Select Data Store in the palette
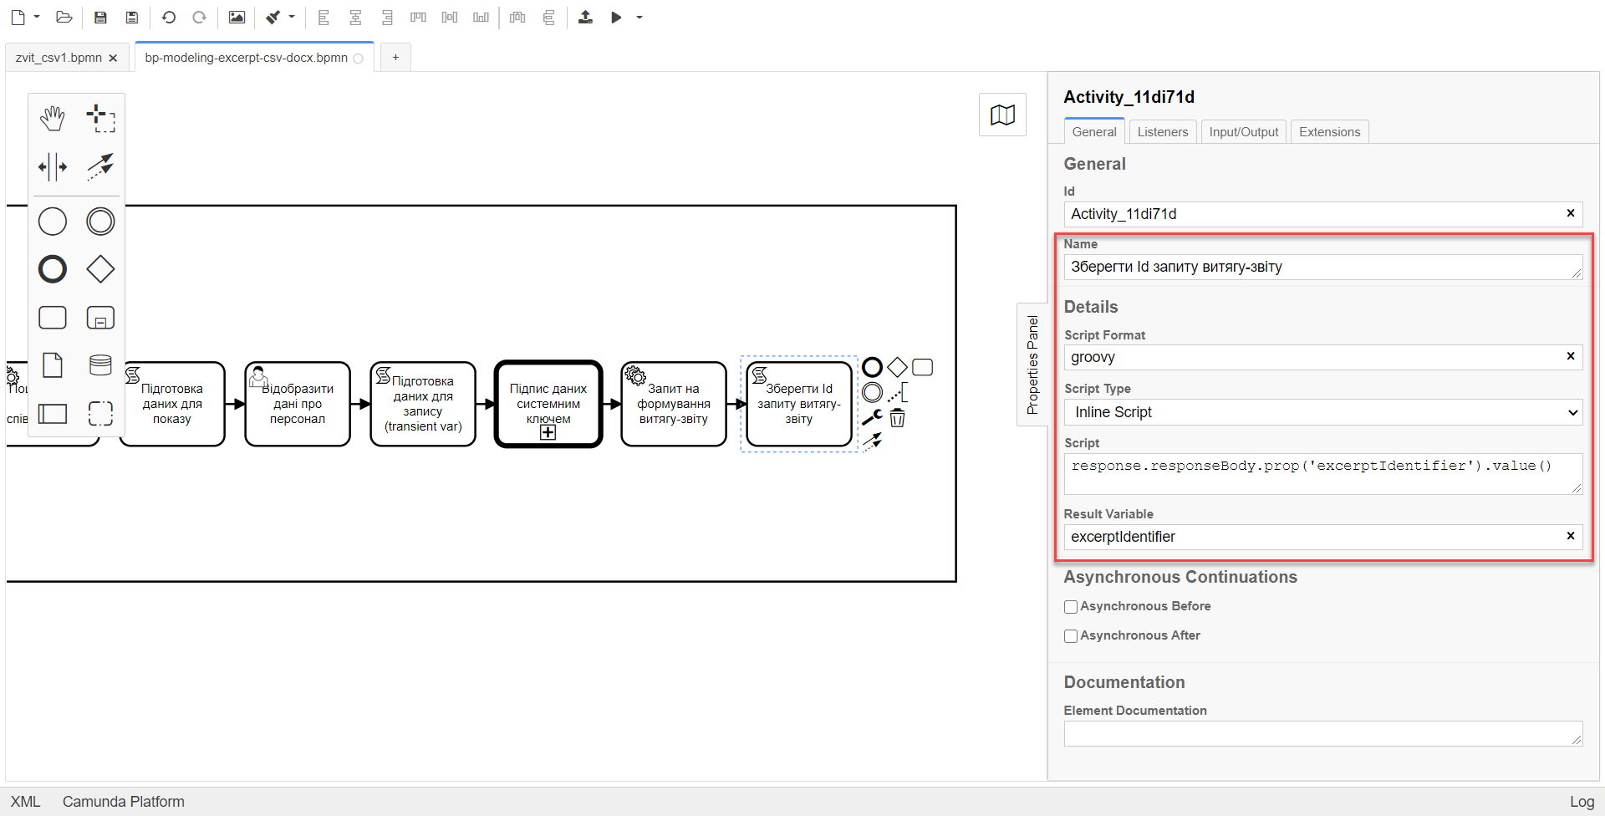Screen dimensions: 1605x816 [100, 365]
